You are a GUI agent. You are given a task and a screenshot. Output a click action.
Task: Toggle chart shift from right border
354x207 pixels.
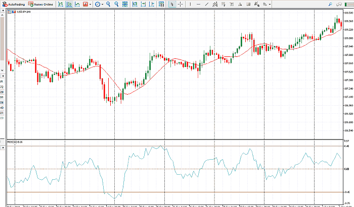[143, 4]
